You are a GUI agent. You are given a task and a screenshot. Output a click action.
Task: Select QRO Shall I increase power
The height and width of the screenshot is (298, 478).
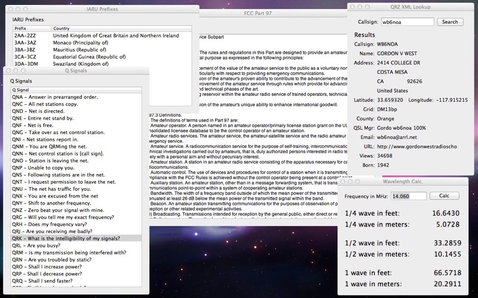pos(76,266)
